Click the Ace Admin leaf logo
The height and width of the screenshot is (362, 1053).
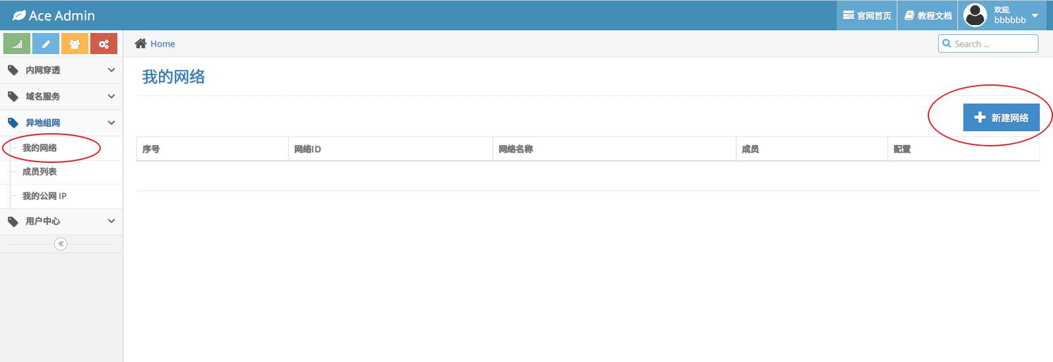19,15
